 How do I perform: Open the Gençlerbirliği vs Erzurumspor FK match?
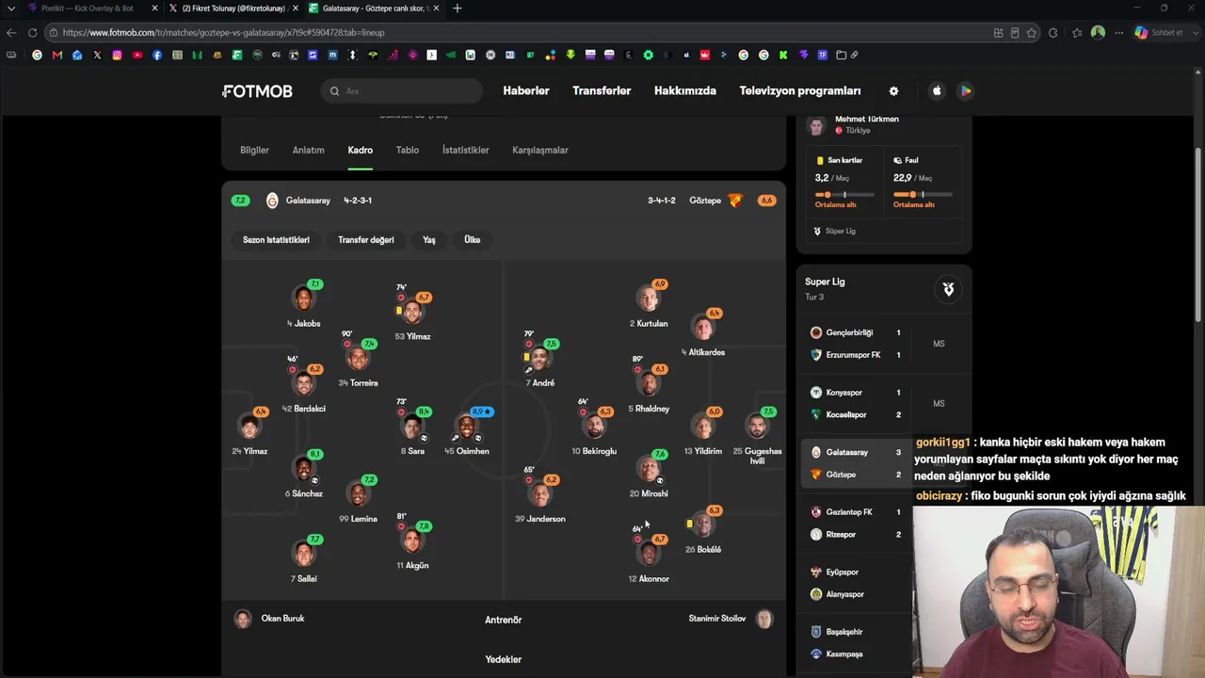pyautogui.click(x=883, y=344)
